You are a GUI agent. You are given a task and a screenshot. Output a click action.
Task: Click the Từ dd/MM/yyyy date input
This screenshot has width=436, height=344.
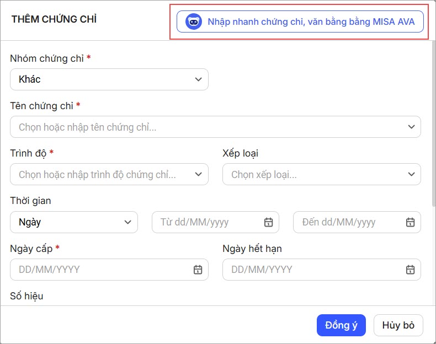click(x=215, y=222)
